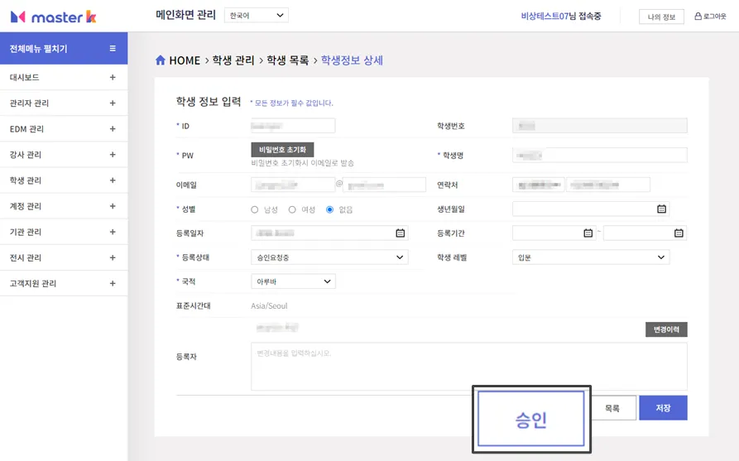
Task: Click the first 연락처 phone field
Action: point(538,185)
